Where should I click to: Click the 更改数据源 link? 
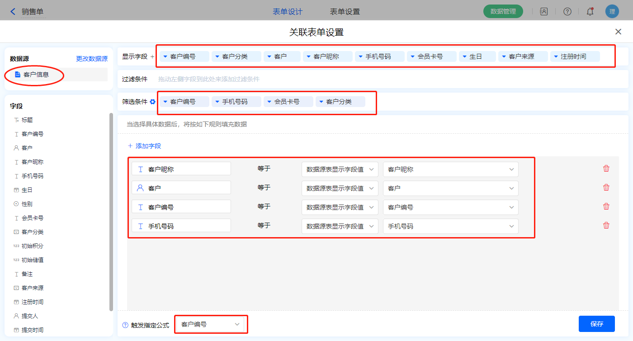point(92,59)
